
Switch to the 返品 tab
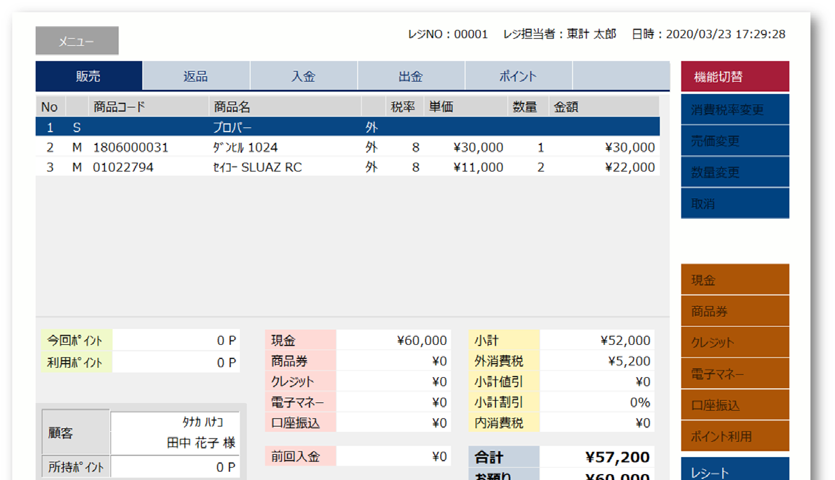pyautogui.click(x=196, y=76)
